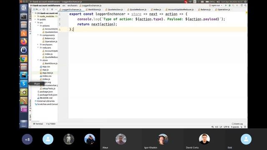The width and height of the screenshot is (267, 150).
Task: Open the Event Log in status bar
Action: coord(237,124)
